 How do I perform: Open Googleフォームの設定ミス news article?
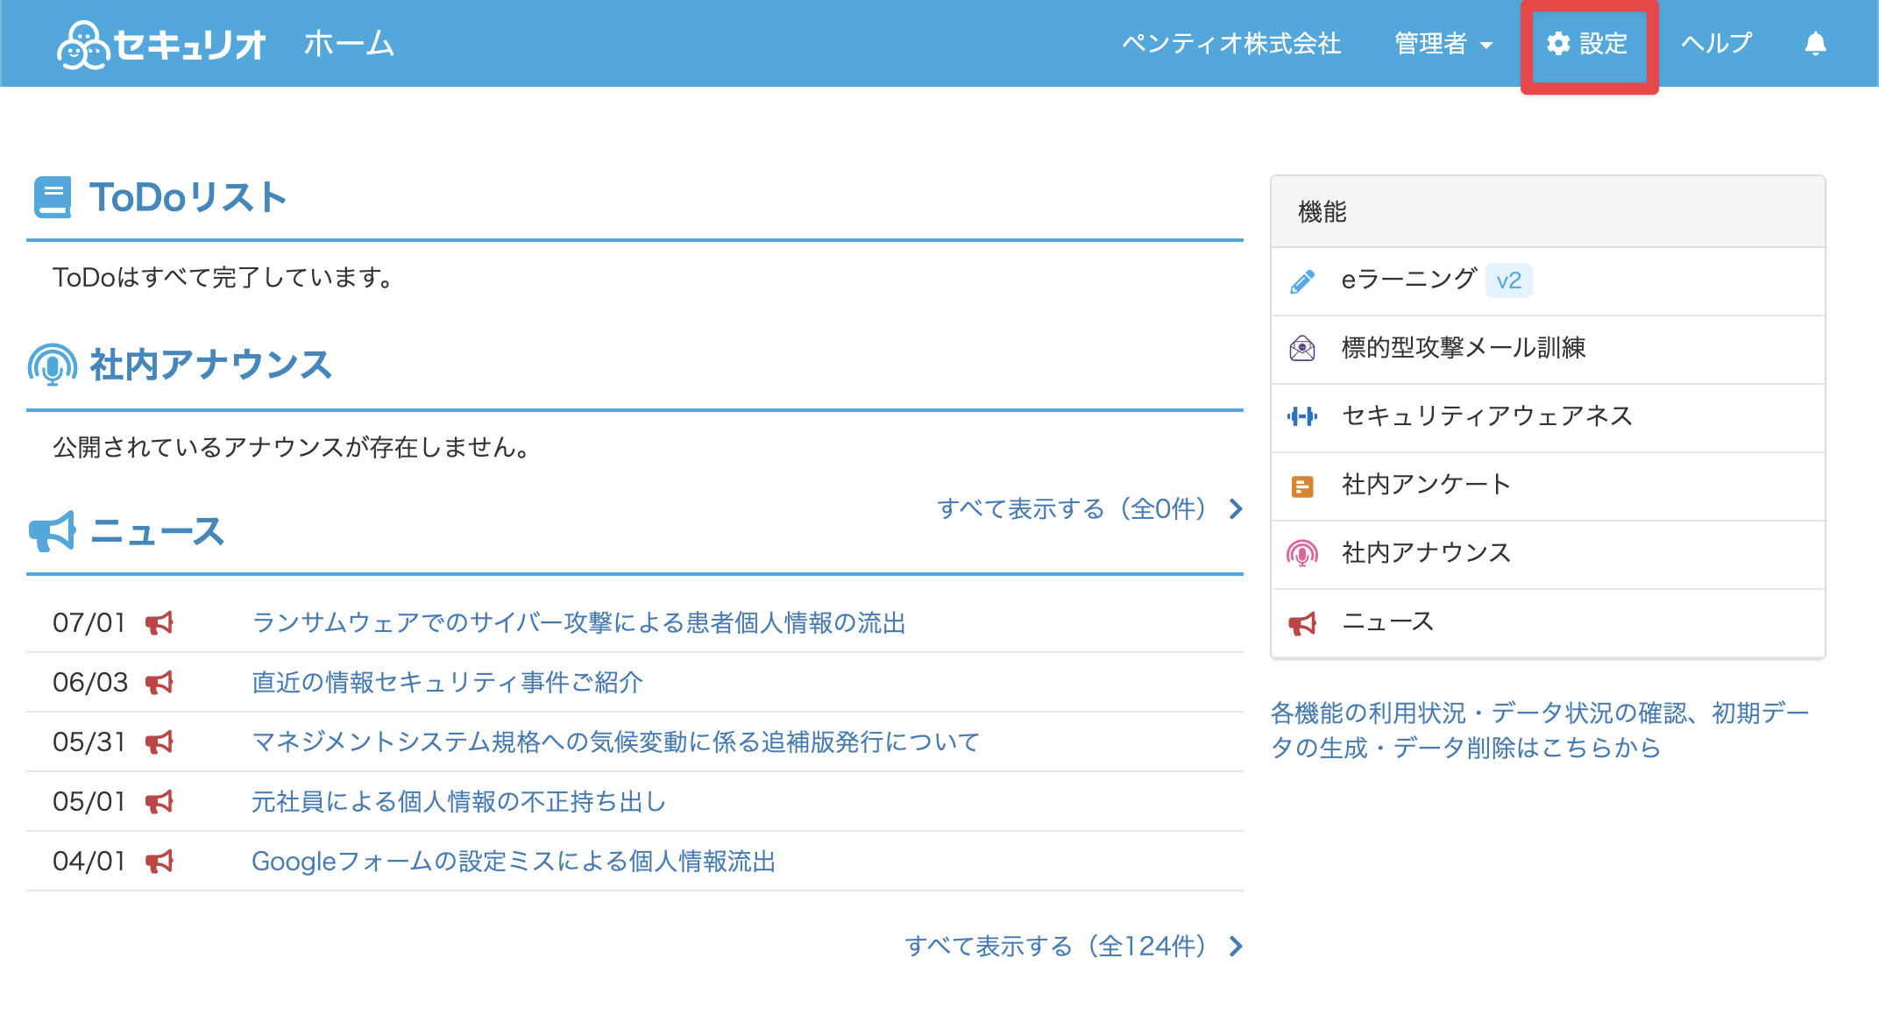click(514, 861)
